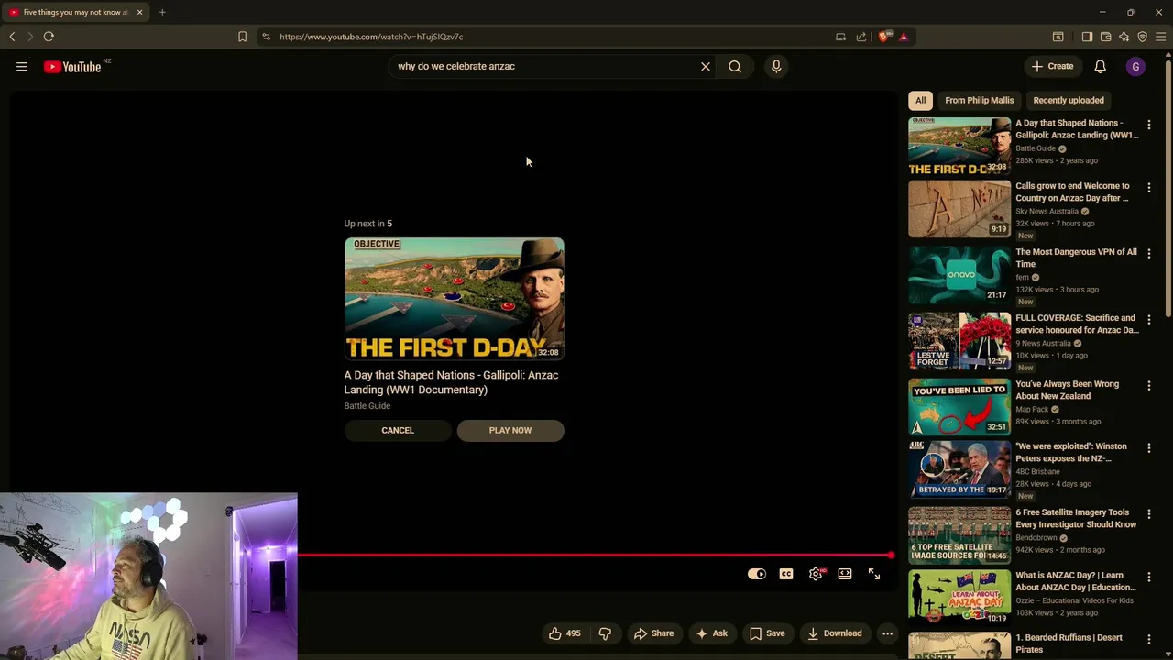Start voice search with the microphone
This screenshot has height=660, width=1173.
pyautogui.click(x=776, y=66)
